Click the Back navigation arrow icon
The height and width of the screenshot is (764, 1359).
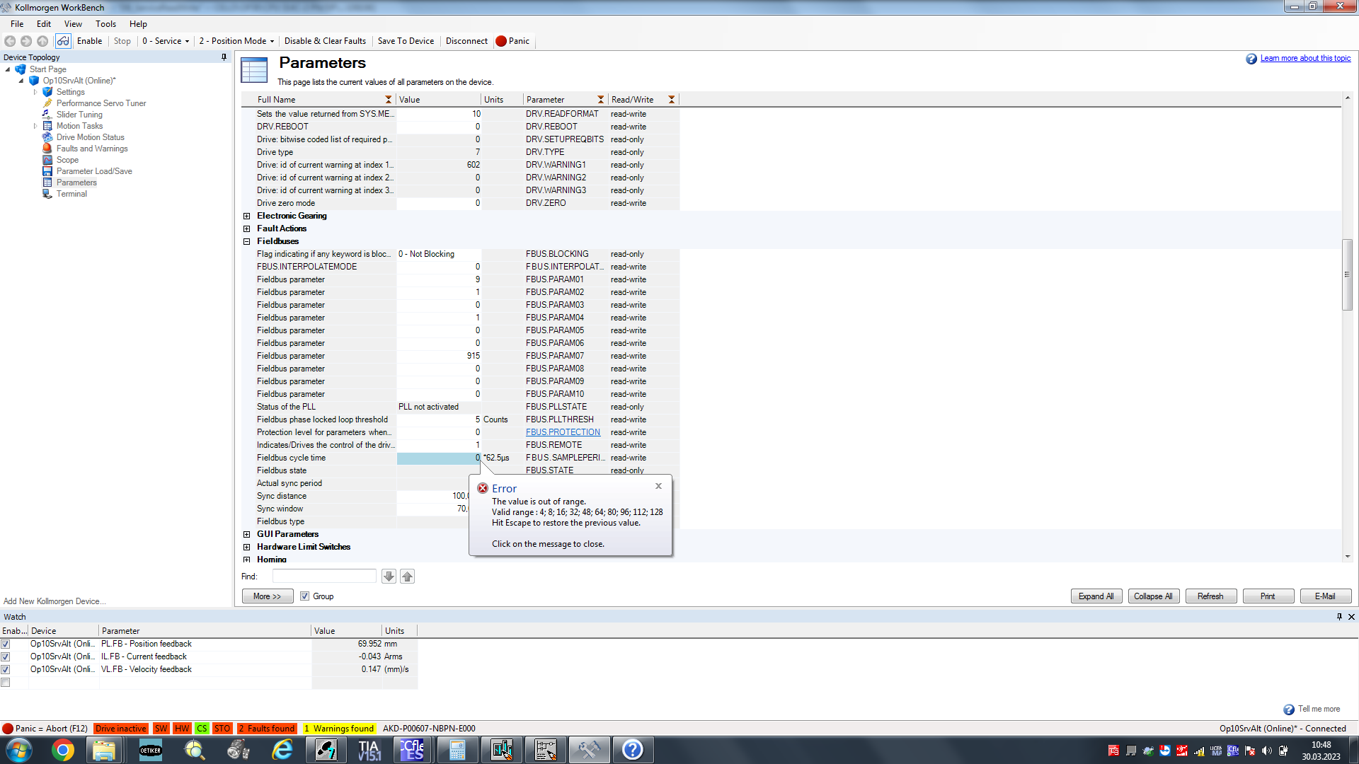point(10,41)
